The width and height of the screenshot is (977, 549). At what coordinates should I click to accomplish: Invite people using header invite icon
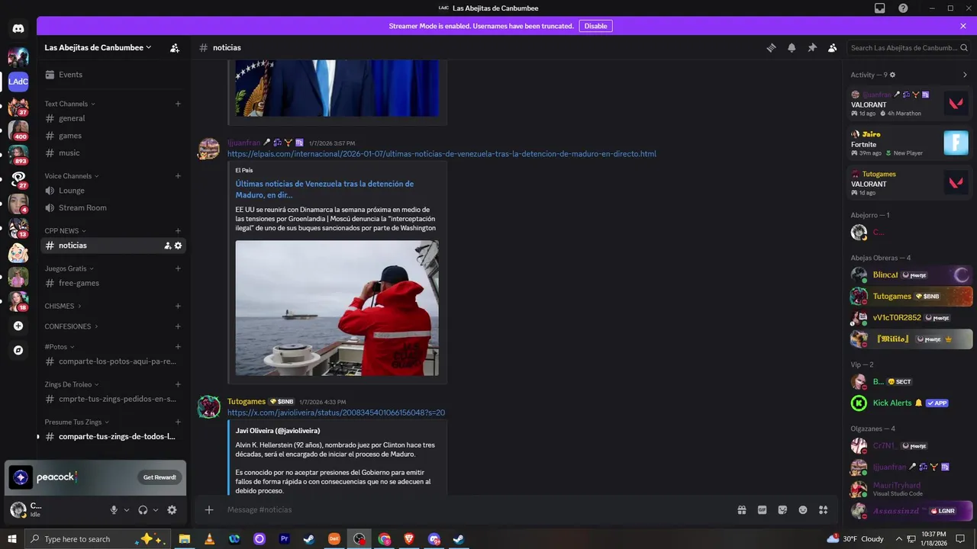tap(175, 47)
